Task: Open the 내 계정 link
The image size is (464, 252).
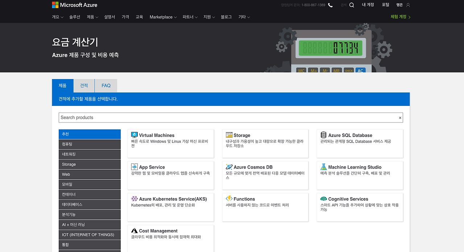Action: click(x=368, y=5)
